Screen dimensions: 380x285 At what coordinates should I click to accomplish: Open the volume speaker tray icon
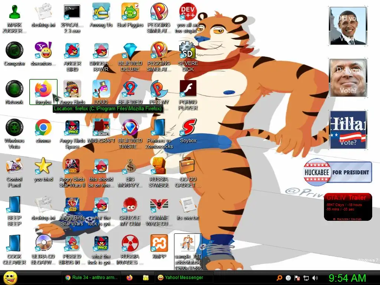(315, 278)
